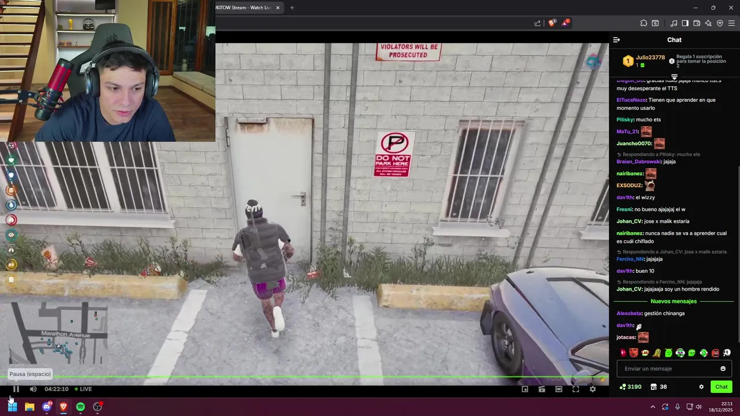Viewport: 740px width, 416px height.
Task: Insert the yellow creature quick emote
Action: (657, 352)
